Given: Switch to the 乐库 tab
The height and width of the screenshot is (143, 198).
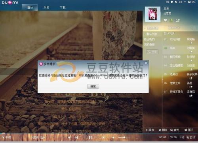Looking at the screenshot, I should tap(46, 8).
